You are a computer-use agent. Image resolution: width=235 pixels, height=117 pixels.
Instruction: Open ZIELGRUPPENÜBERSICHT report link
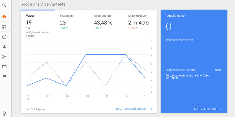pyautogui.click(x=132, y=109)
